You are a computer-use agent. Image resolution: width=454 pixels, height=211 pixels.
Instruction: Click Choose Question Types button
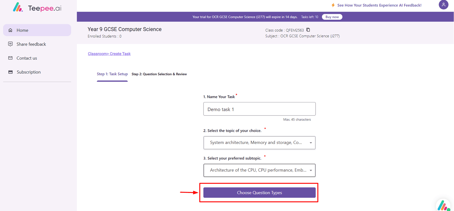point(259,193)
